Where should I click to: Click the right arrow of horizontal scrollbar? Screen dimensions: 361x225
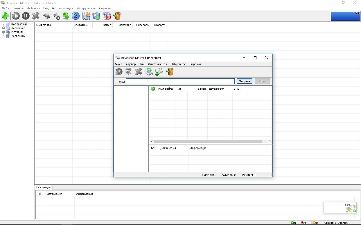(x=270, y=141)
